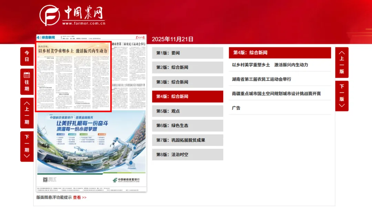Screen dimensions: 372x209
Task: Select 第5版：观点 page tab
Action: (x=187, y=111)
